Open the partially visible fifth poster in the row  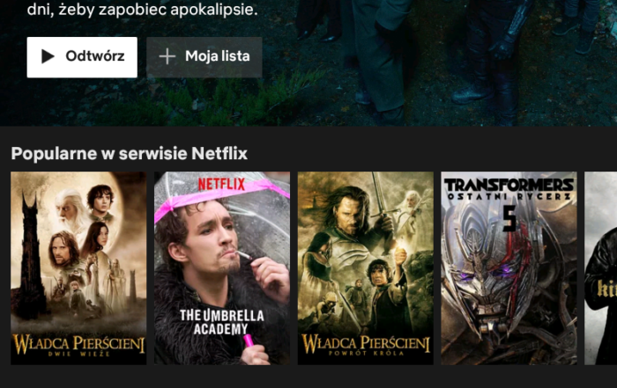601,268
